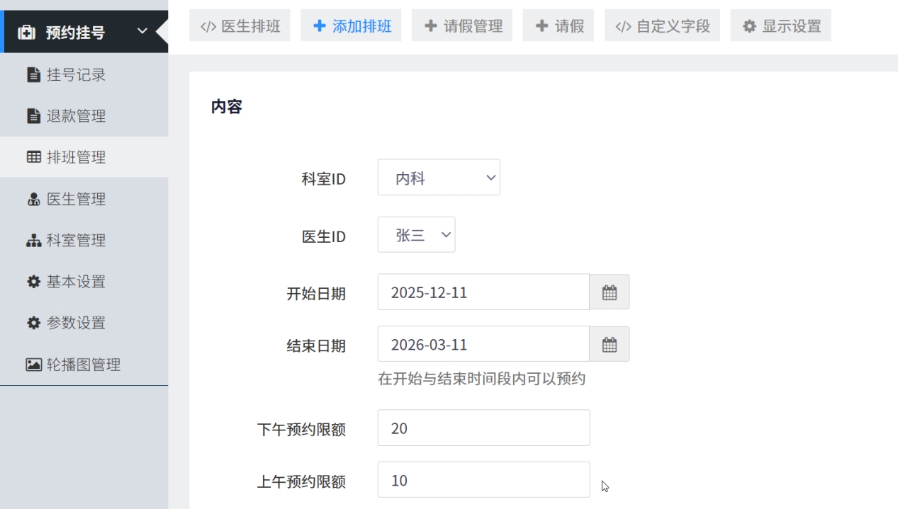Go to 挂号记录 in the sidebar
Screen dimensions: 898x509
click(76, 74)
